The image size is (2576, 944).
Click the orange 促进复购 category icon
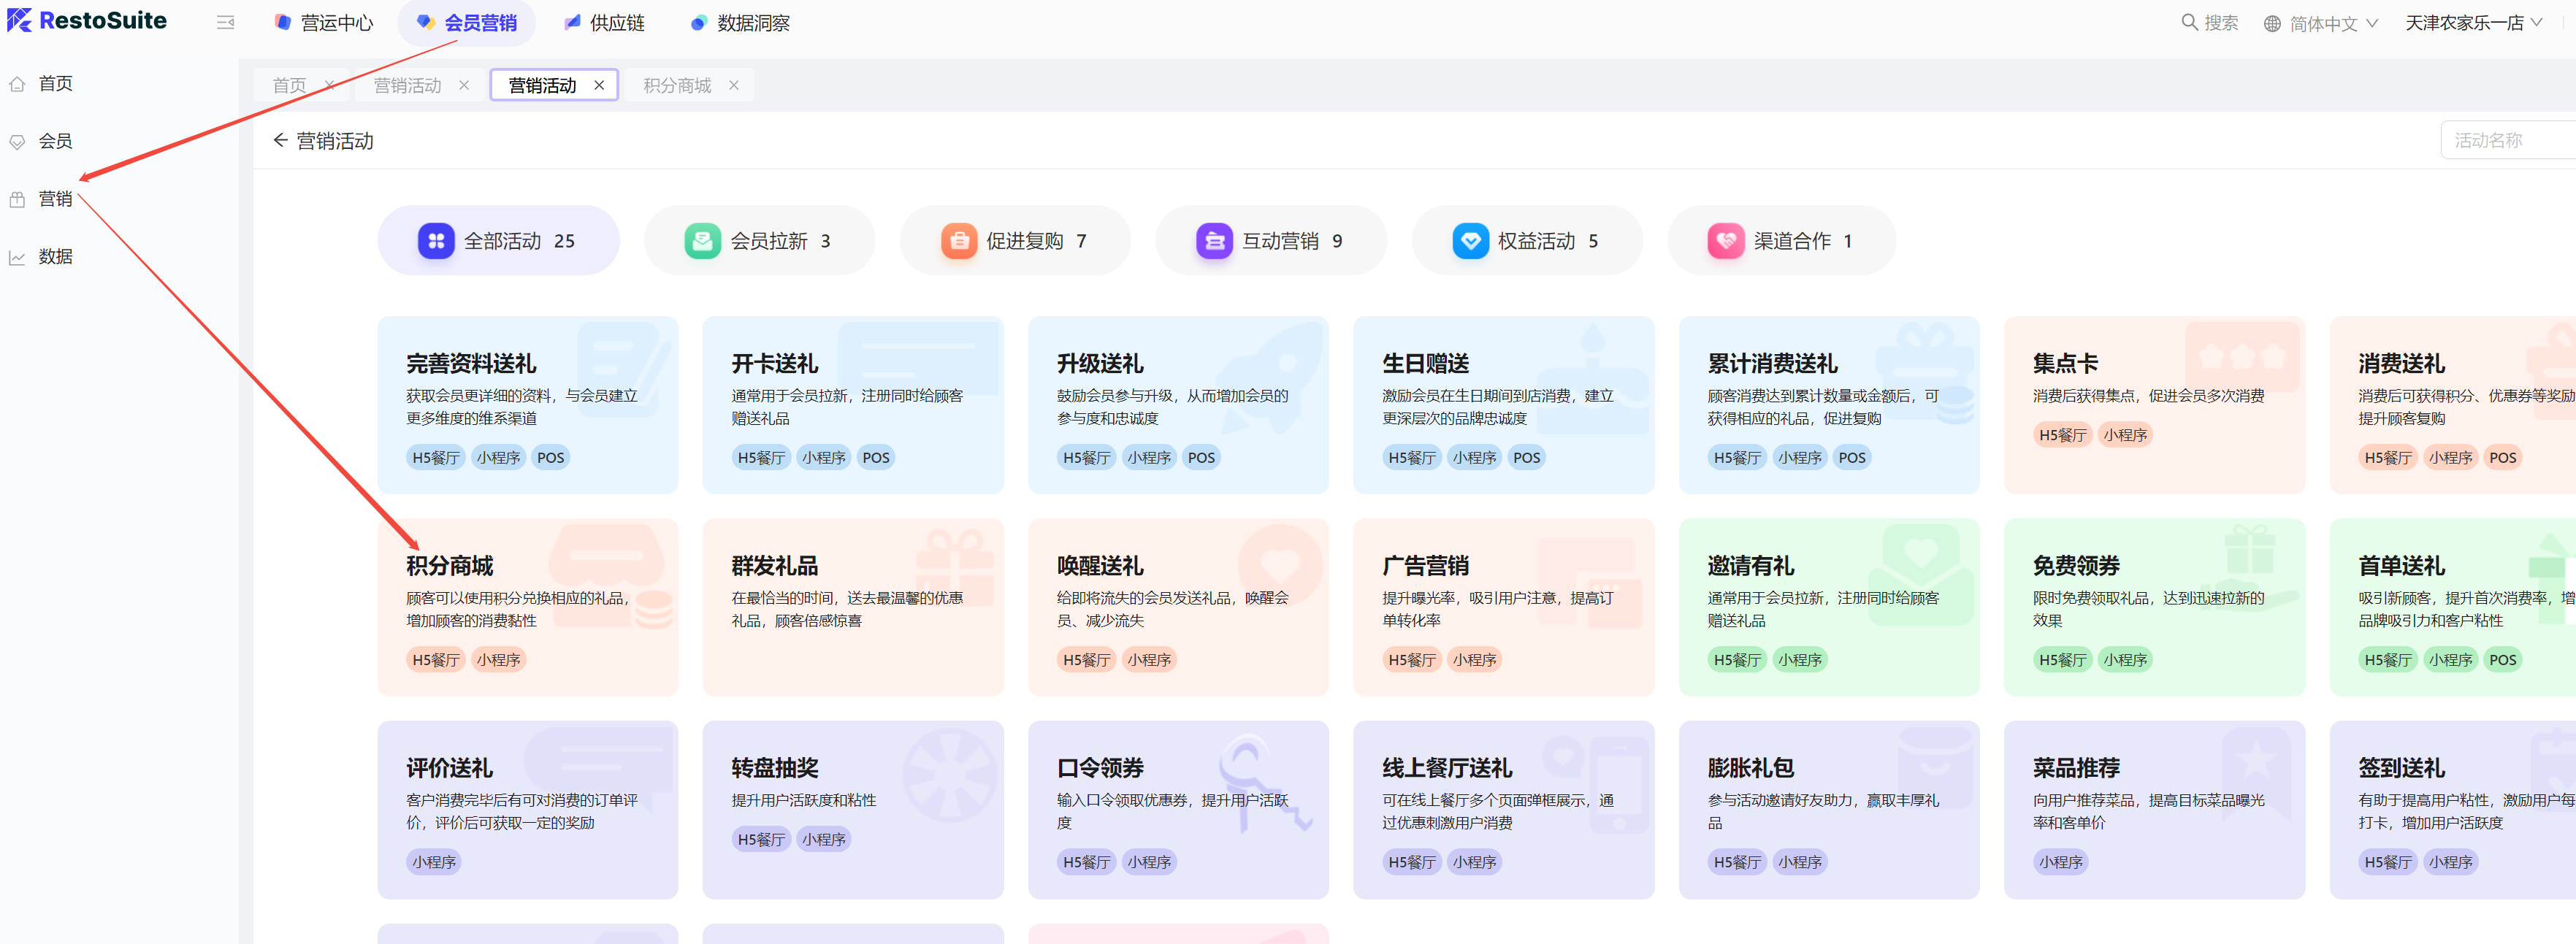[x=958, y=241]
